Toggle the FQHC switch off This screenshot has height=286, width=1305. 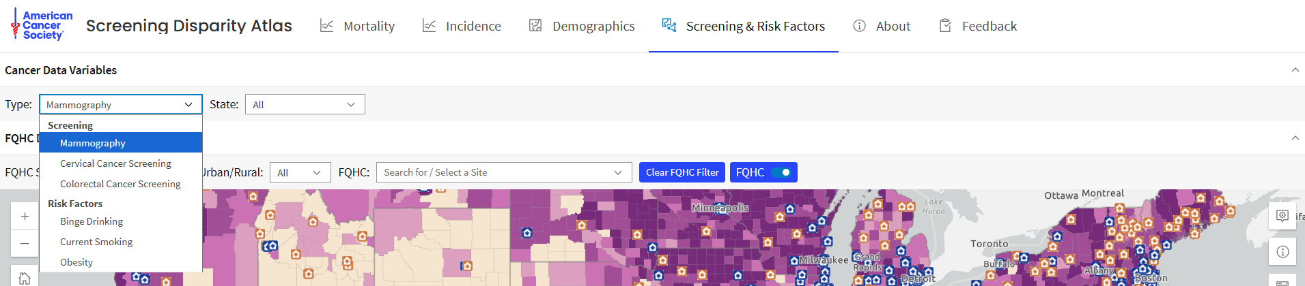tap(781, 172)
